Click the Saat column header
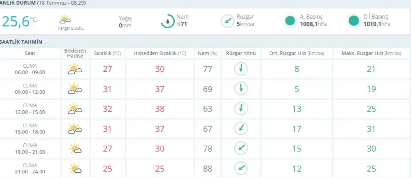Image resolution: width=411 pixels, height=178 pixels. [30, 53]
